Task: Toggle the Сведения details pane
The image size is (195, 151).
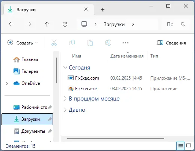Action: coord(171,43)
